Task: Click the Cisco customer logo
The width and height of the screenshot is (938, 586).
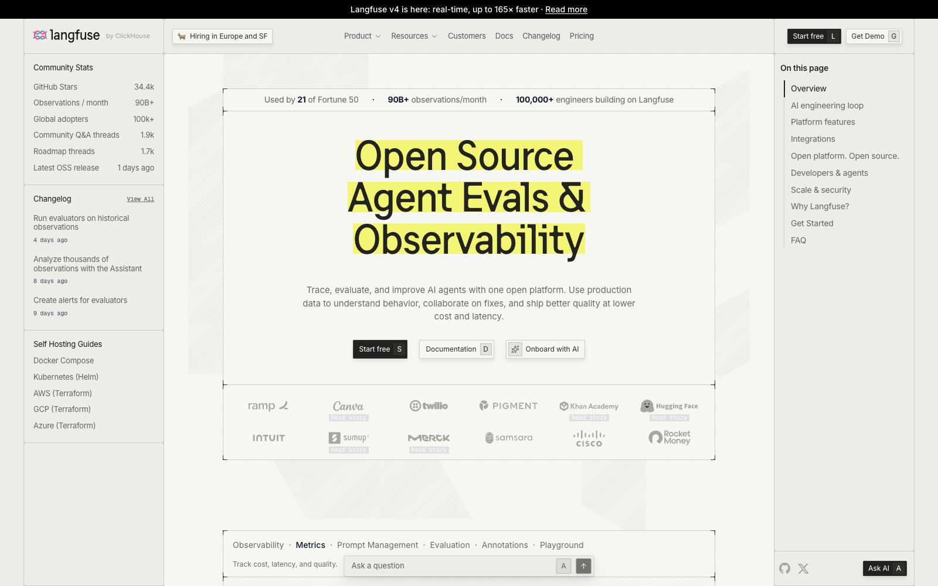Action: coord(589,438)
